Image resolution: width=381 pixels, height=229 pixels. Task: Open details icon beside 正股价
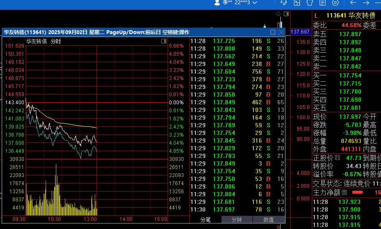(337, 158)
